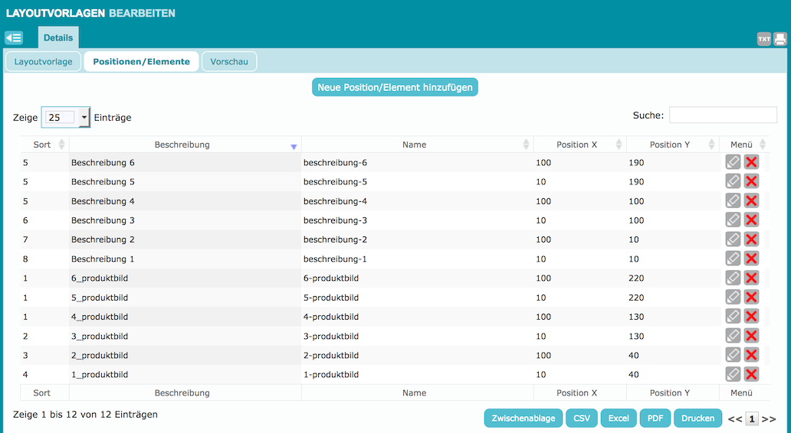Edit the Beschreibung 6 row
This screenshot has width=791, height=433.
(x=734, y=162)
